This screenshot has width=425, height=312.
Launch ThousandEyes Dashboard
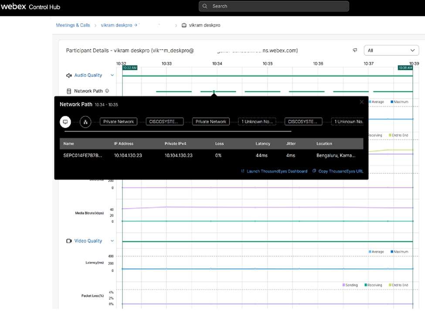click(276, 171)
